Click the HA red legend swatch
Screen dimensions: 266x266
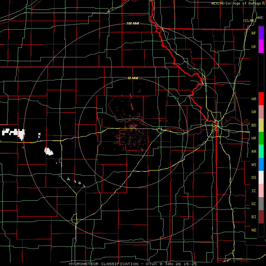[x=261, y=99]
